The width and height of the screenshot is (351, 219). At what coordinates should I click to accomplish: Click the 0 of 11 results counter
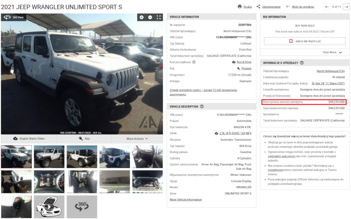coord(336,7)
